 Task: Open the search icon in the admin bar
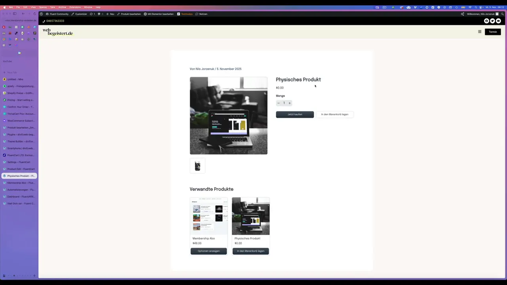(x=502, y=14)
